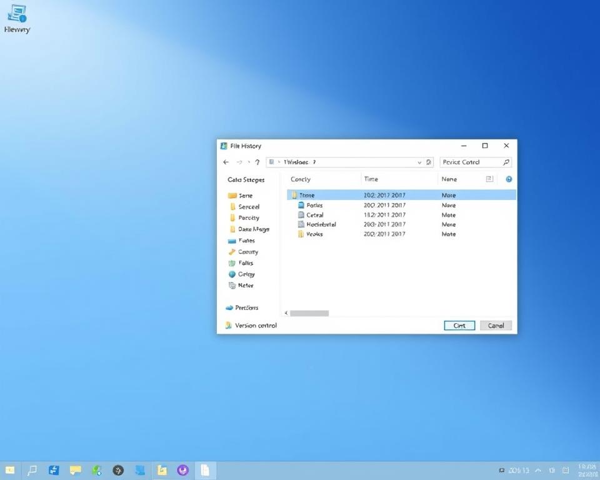
Task: Click the File History icon in the title bar
Action: coord(224,146)
